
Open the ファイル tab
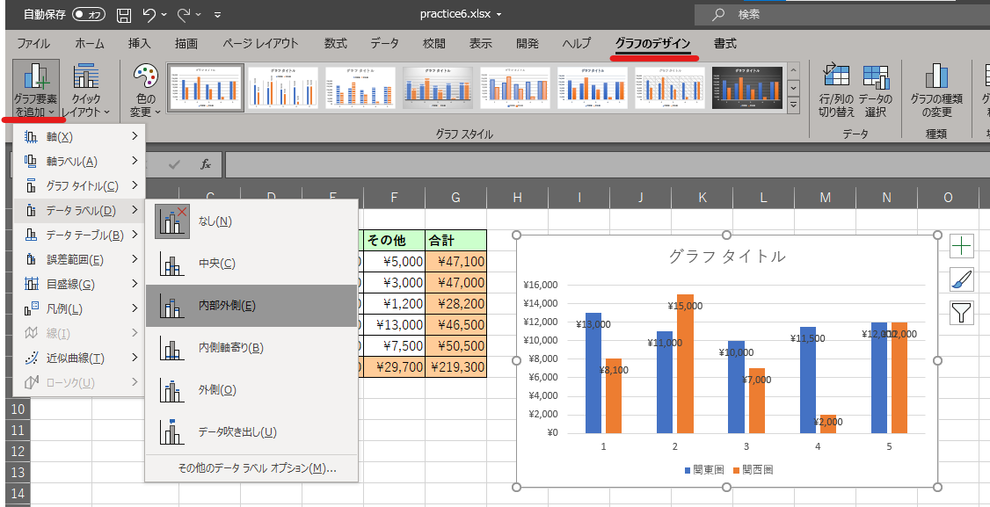[x=33, y=44]
